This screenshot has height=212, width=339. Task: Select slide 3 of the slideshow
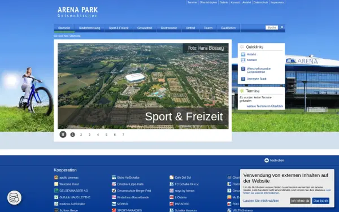(89, 135)
